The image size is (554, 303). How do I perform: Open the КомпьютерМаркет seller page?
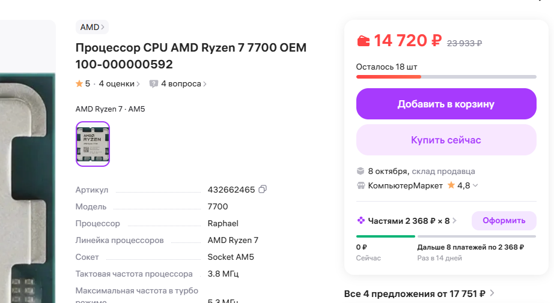coord(405,185)
